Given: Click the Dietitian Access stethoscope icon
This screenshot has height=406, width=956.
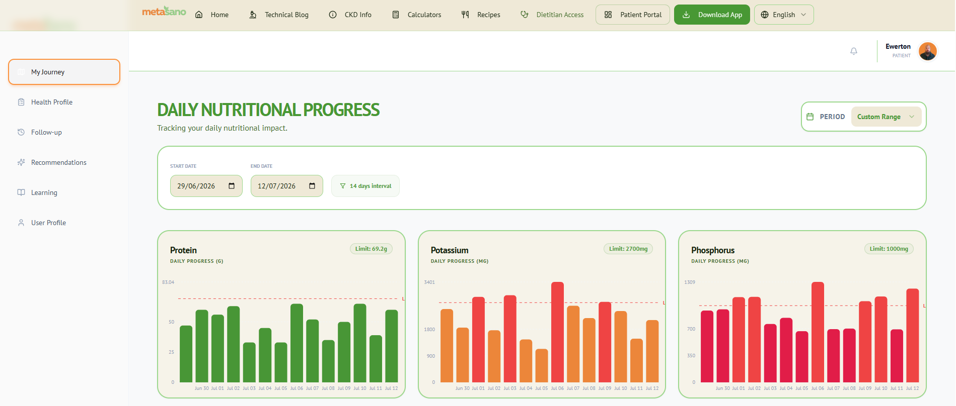Looking at the screenshot, I should coord(525,15).
